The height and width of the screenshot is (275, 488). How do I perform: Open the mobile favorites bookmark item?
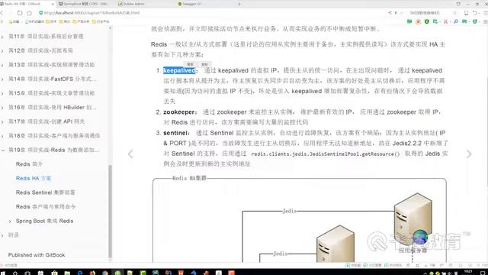(34, 21)
